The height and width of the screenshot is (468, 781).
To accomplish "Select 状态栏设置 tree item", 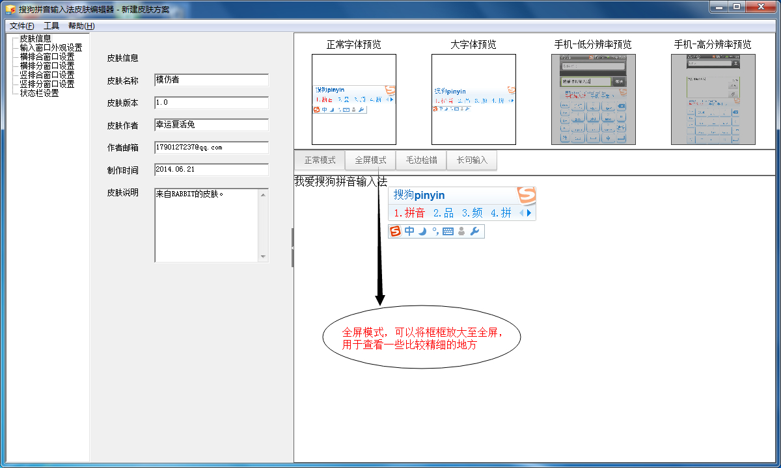I will 39,94.
